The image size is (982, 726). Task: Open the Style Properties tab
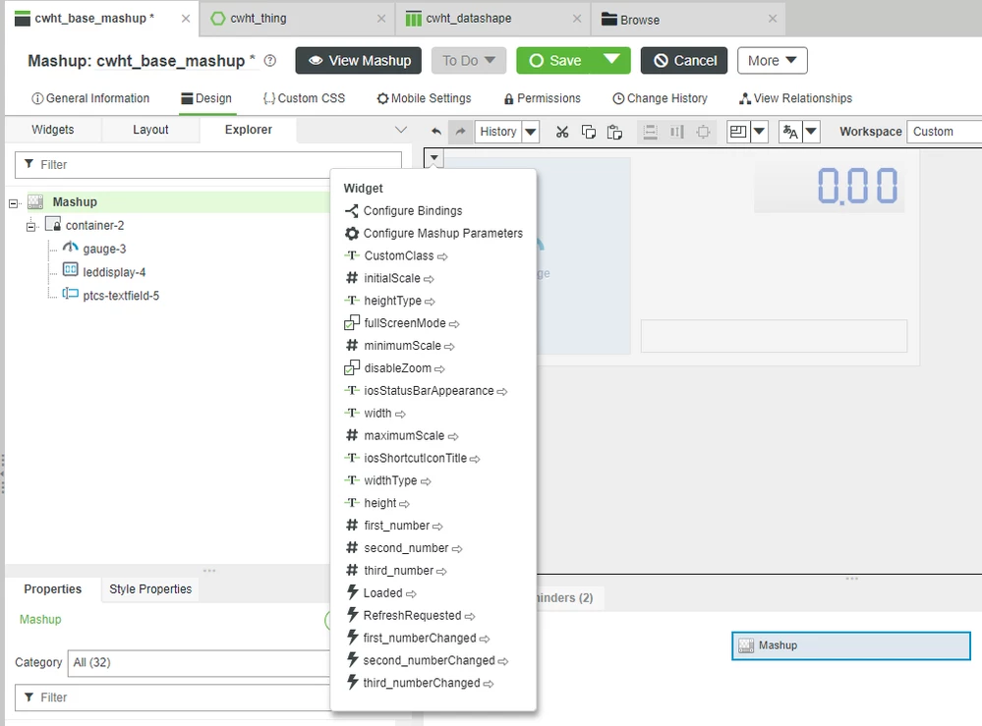click(x=150, y=588)
